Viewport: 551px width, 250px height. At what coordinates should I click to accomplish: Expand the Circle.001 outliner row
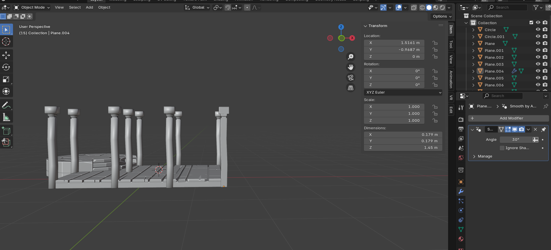pos(473,37)
